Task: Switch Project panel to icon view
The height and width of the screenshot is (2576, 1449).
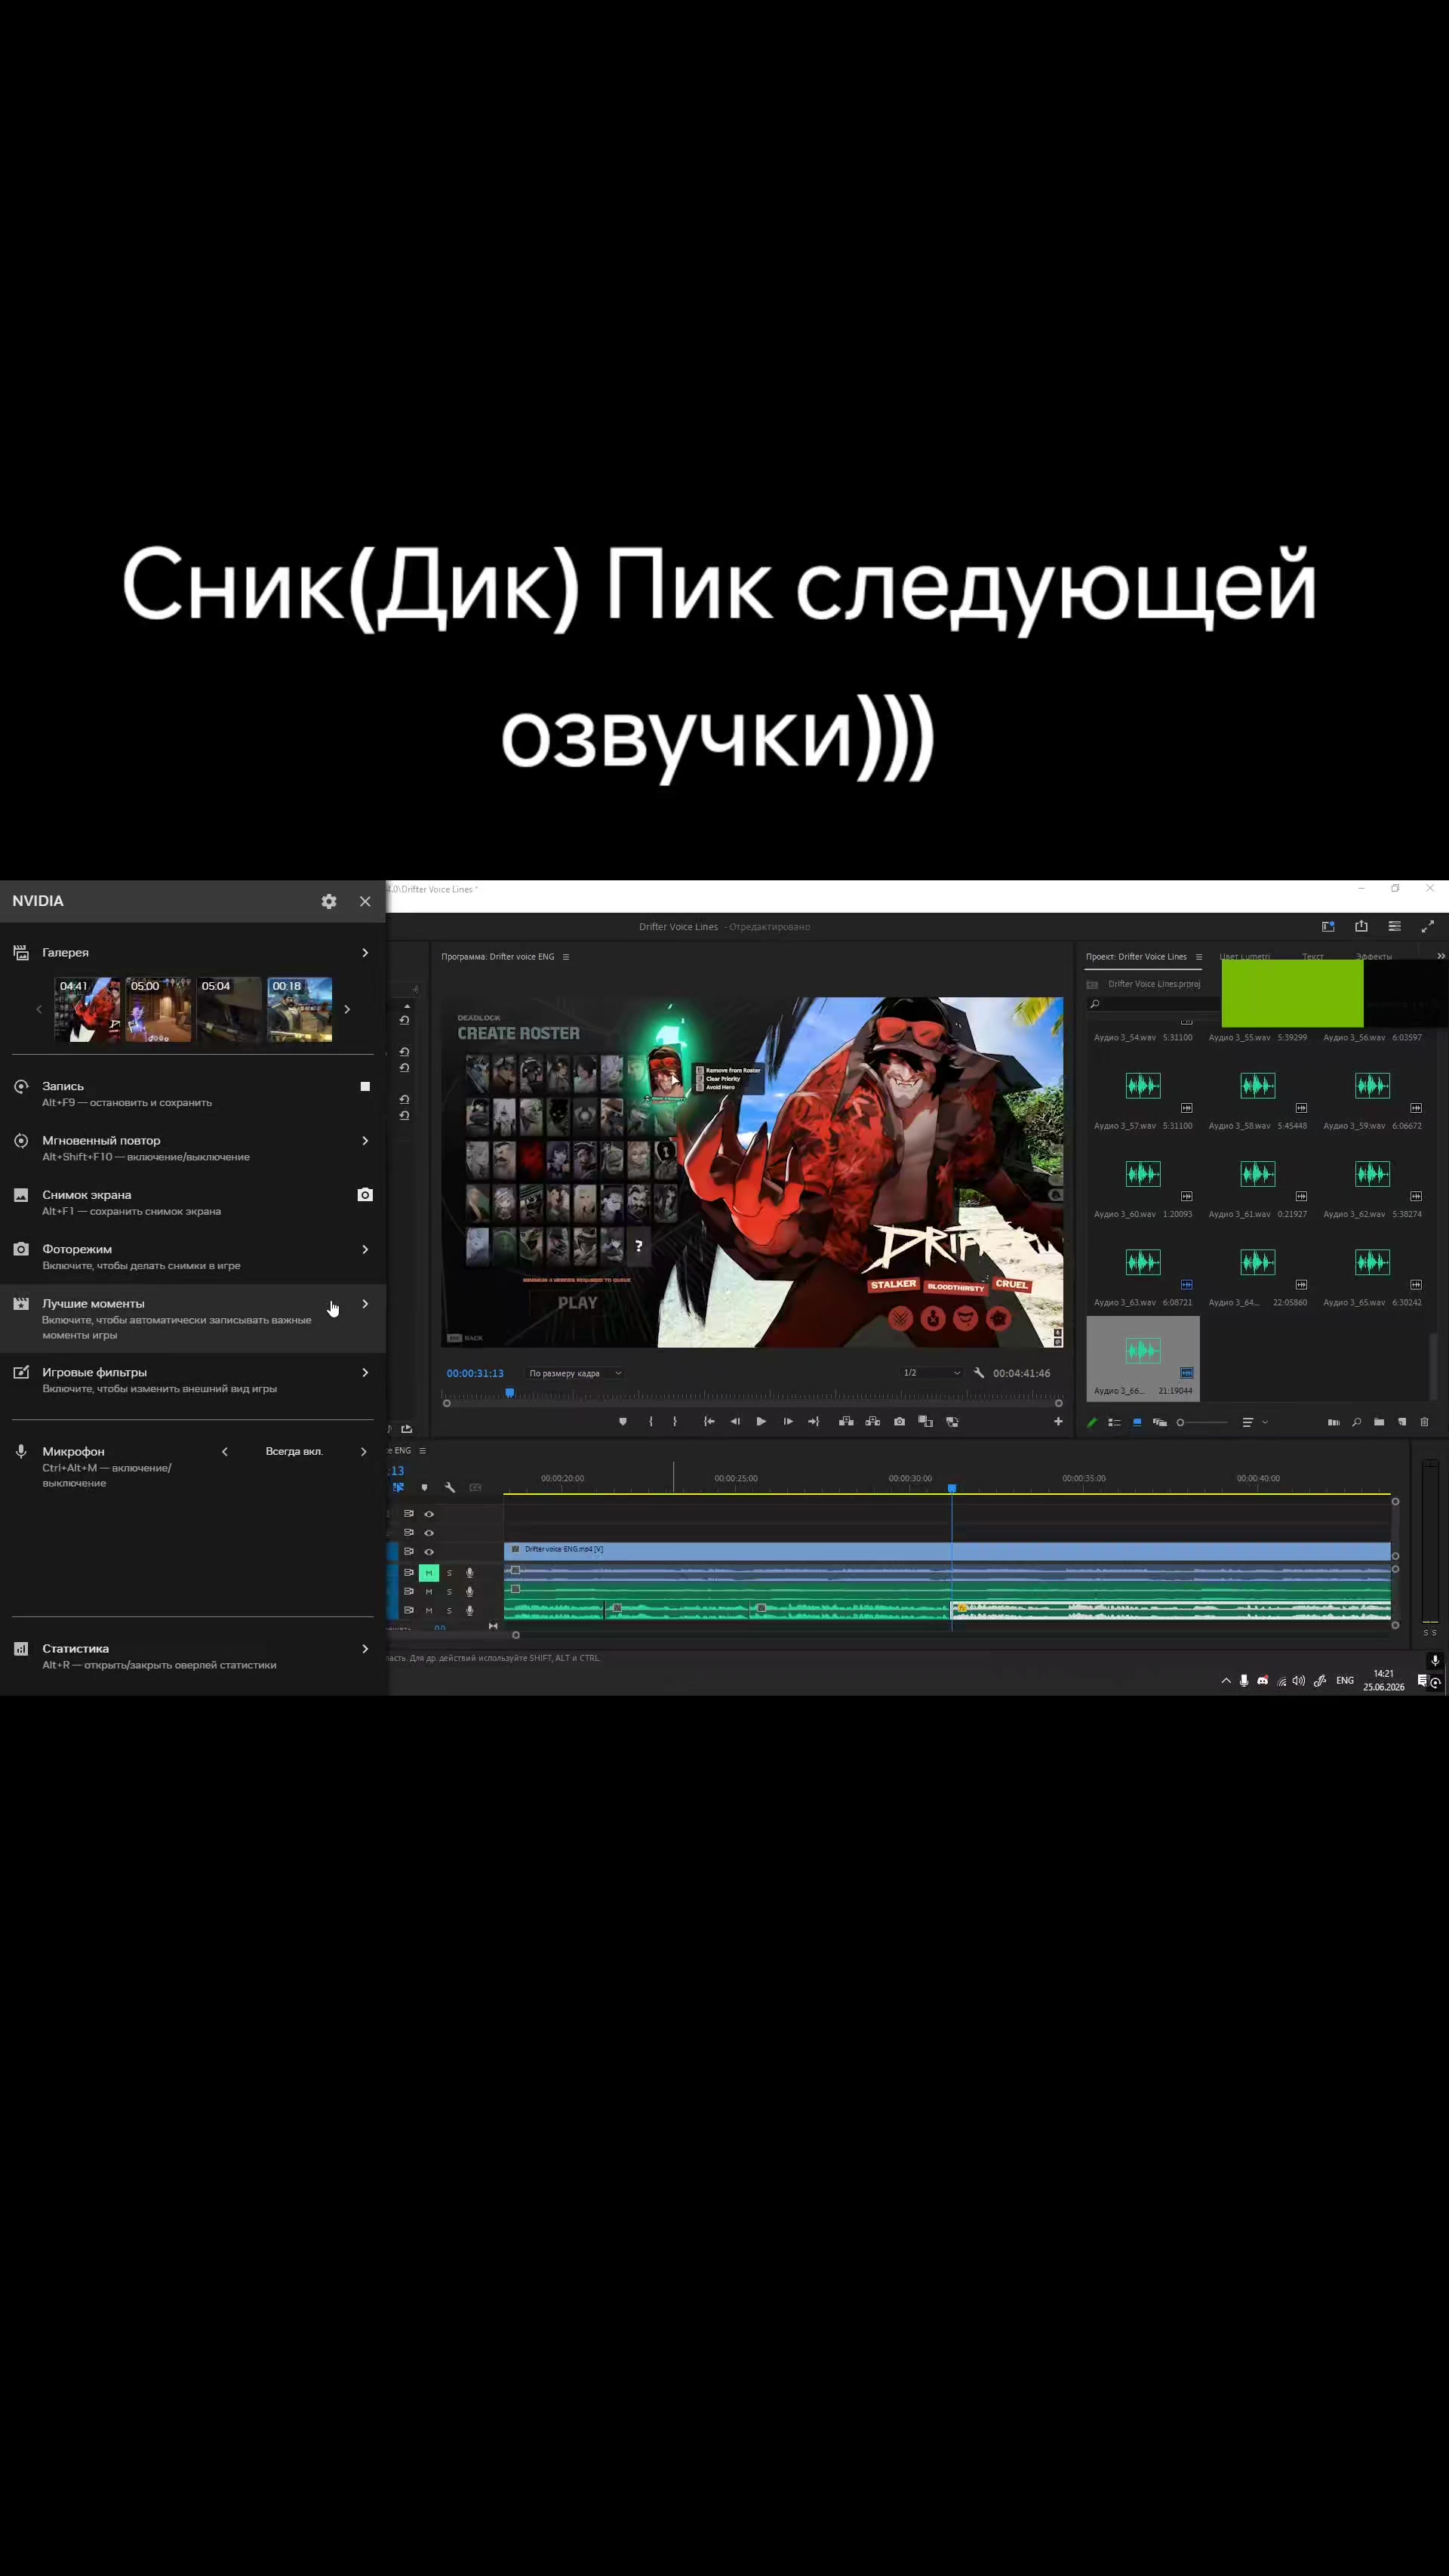Action: click(1137, 1422)
